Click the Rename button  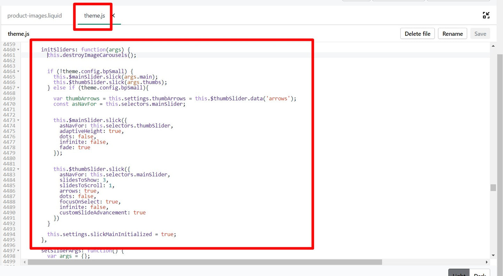(x=452, y=34)
